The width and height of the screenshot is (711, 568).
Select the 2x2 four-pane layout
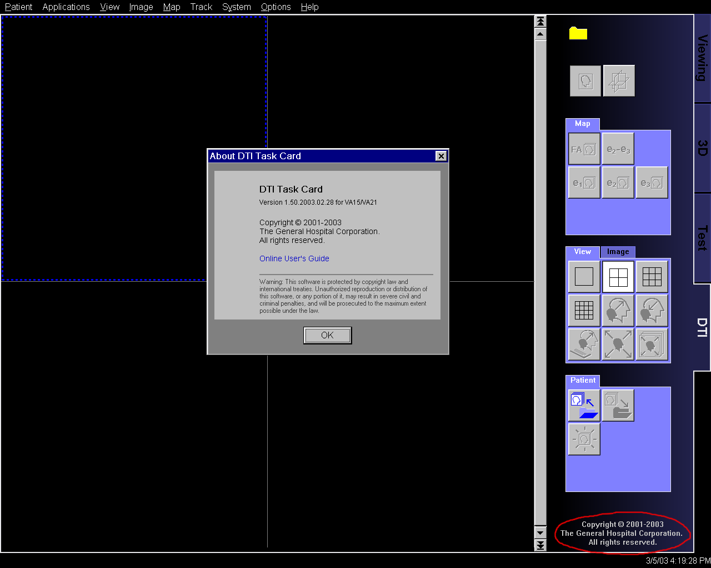[618, 276]
